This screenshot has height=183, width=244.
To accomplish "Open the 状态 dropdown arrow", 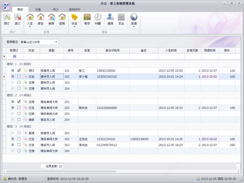I will (74, 27).
